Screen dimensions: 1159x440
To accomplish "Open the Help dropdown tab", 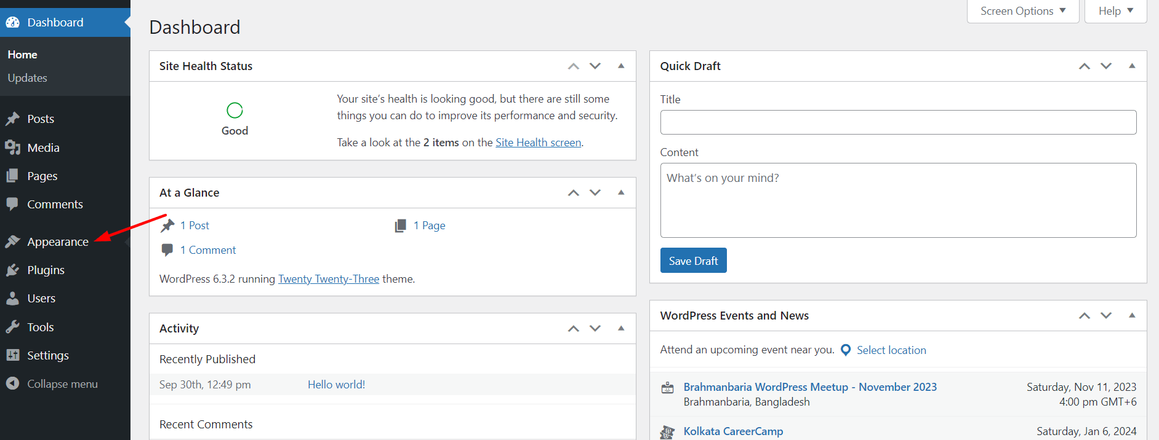I will pyautogui.click(x=1115, y=11).
